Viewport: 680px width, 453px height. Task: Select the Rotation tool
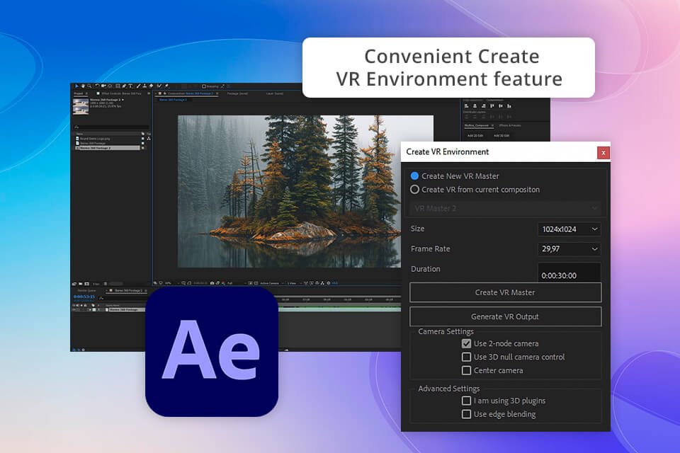tap(97, 86)
